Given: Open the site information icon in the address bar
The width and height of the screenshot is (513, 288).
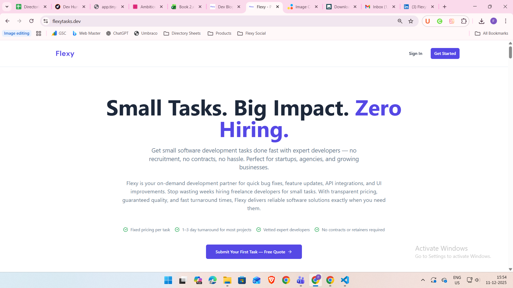Looking at the screenshot, I should [46, 21].
